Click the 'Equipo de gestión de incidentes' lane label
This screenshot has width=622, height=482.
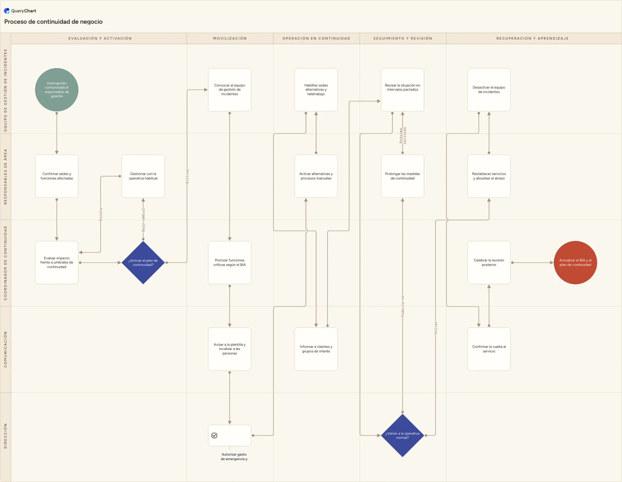5,90
